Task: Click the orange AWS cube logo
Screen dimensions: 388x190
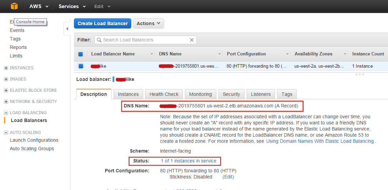Action: pyautogui.click(x=14, y=6)
